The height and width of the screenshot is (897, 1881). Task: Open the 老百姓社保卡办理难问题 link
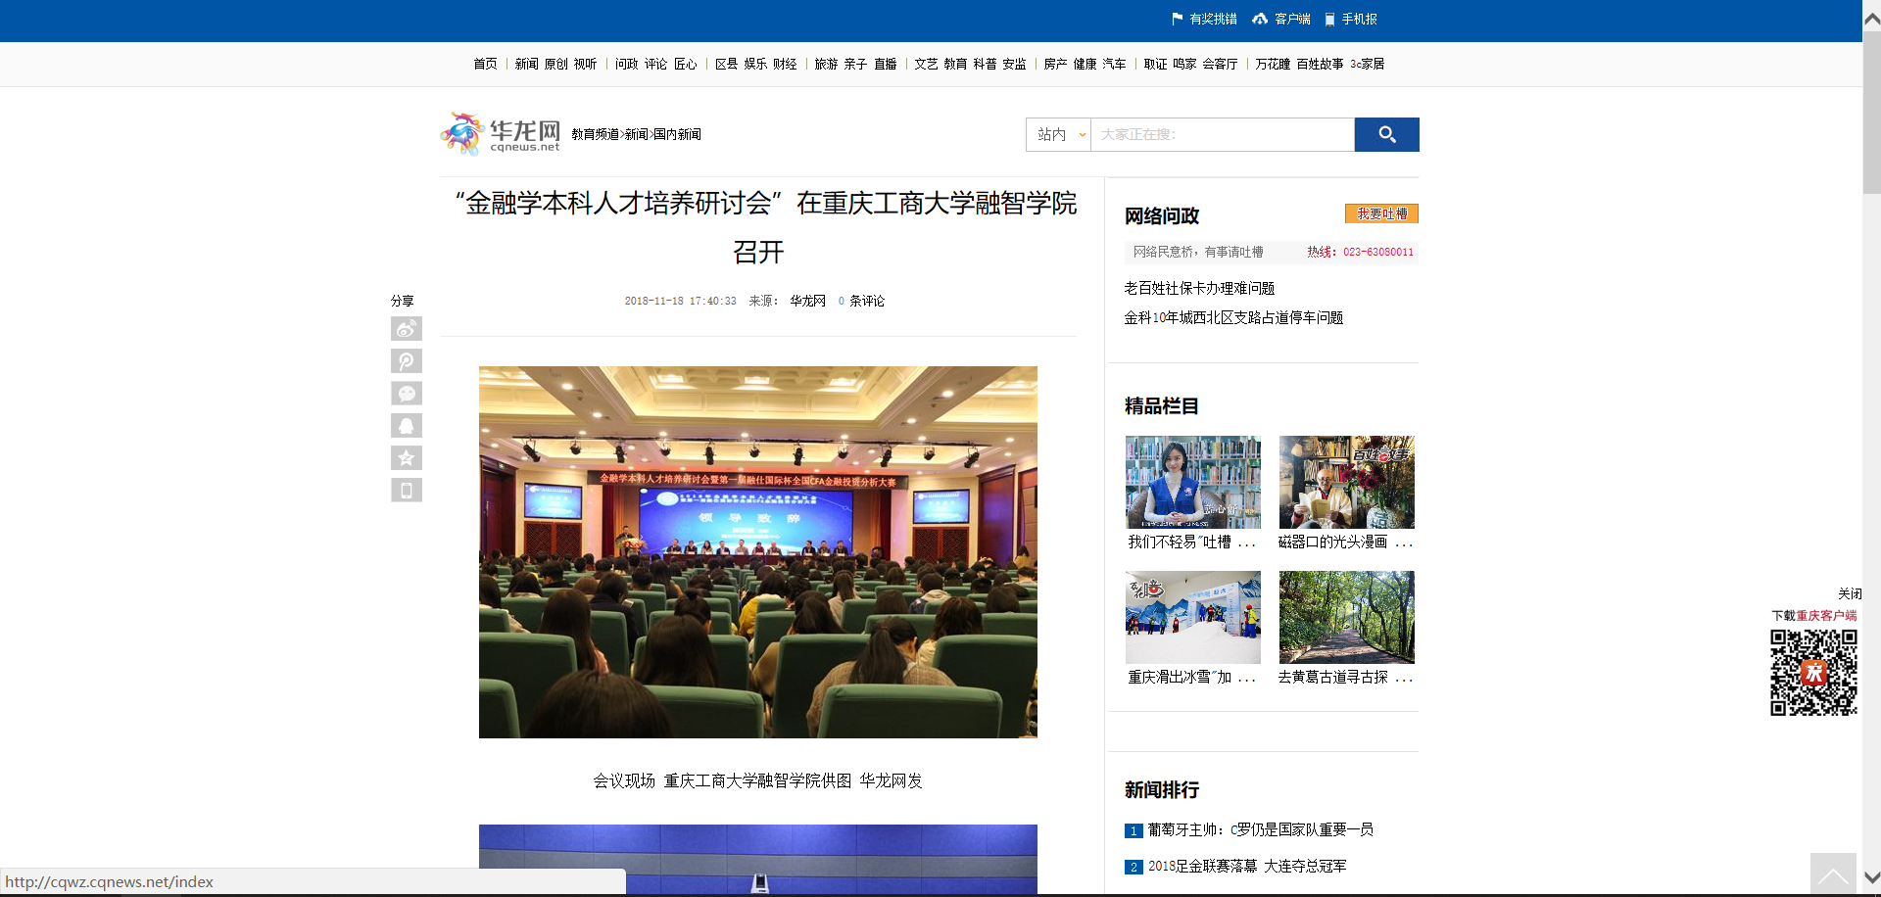[1199, 288]
